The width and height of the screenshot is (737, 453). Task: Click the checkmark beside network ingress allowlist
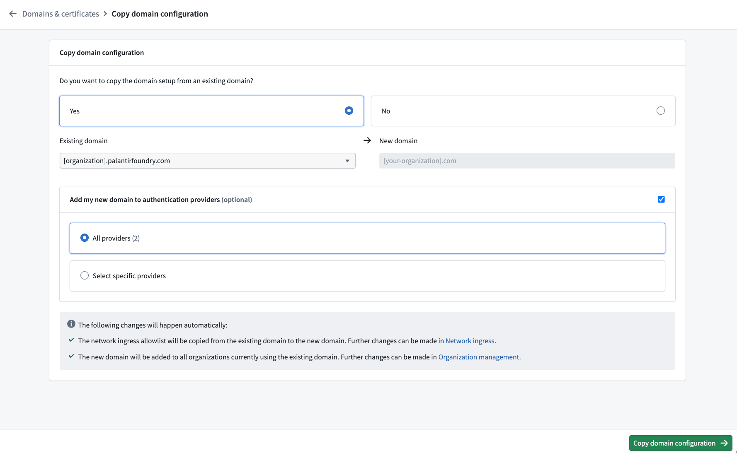coord(71,340)
